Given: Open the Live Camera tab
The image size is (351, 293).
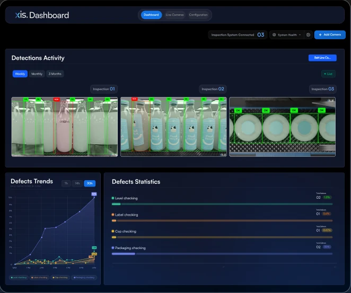Looking at the screenshot, I should [x=174, y=15].
